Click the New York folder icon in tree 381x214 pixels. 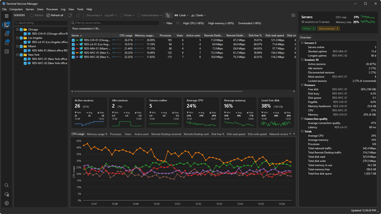[x=25, y=55]
